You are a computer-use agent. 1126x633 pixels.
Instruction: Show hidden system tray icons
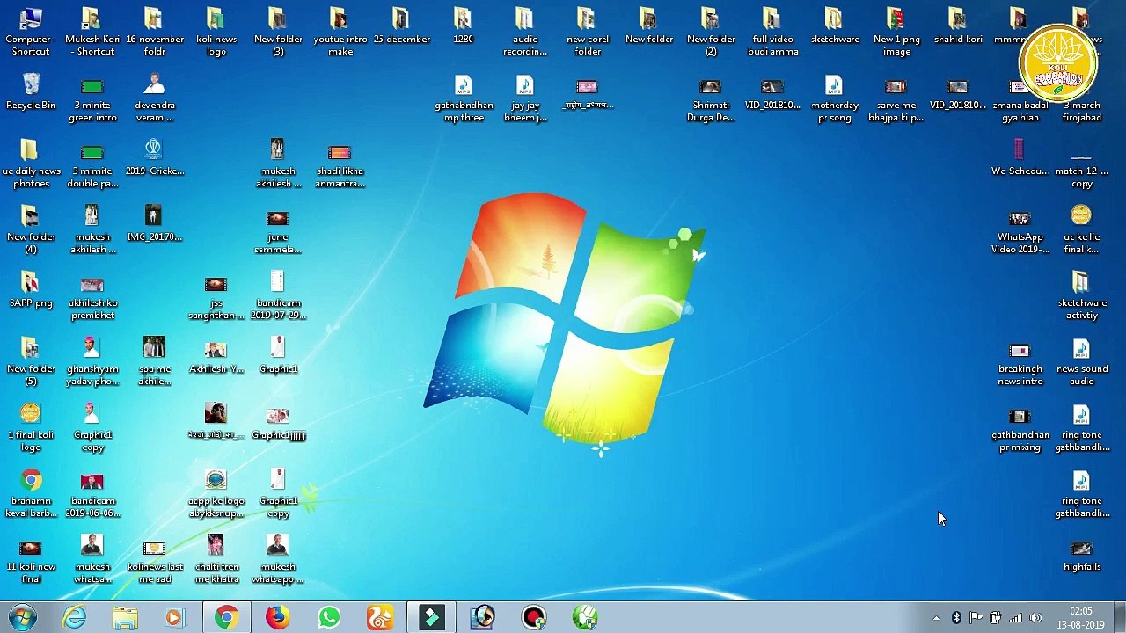pos(936,618)
